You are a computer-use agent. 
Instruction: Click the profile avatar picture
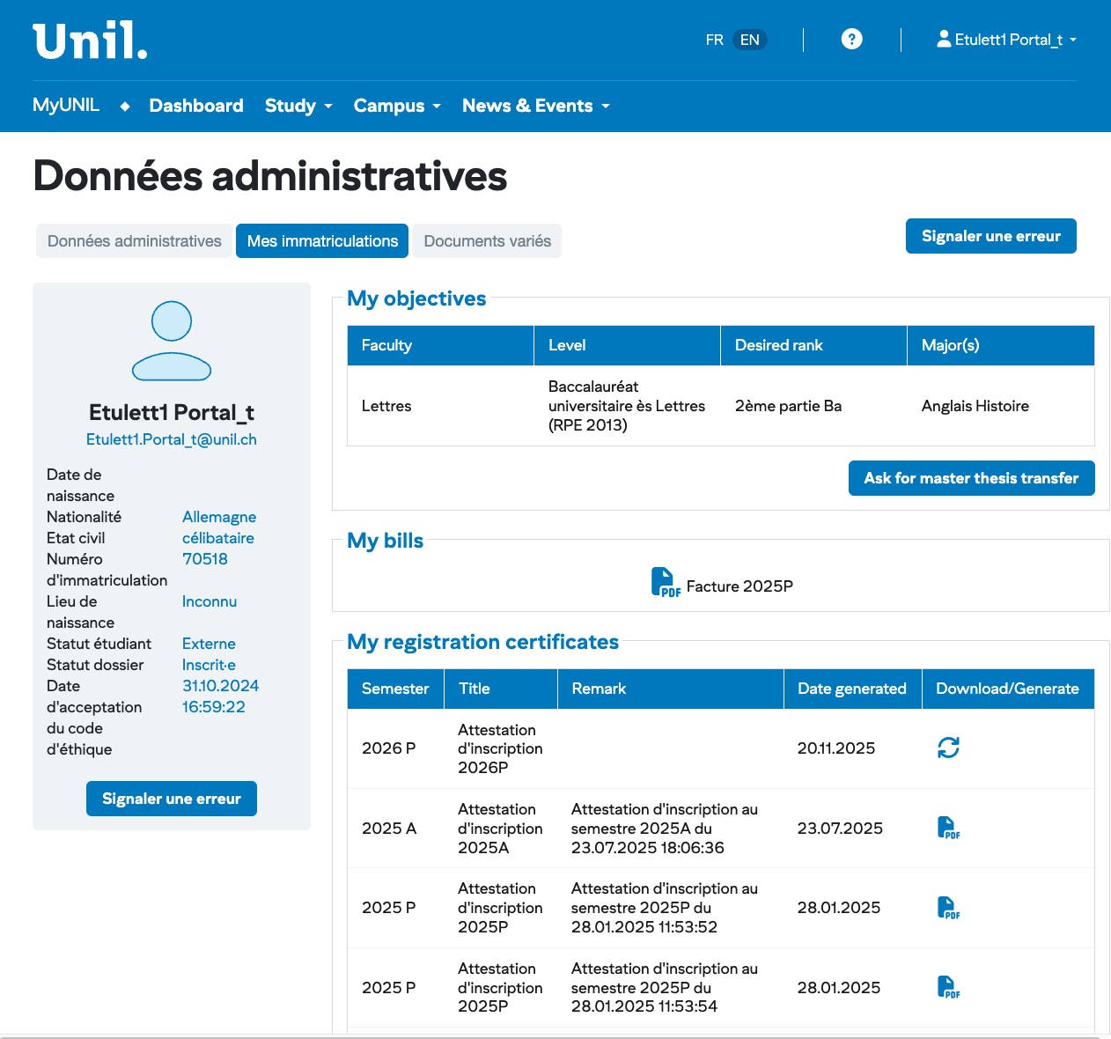pyautogui.click(x=172, y=341)
